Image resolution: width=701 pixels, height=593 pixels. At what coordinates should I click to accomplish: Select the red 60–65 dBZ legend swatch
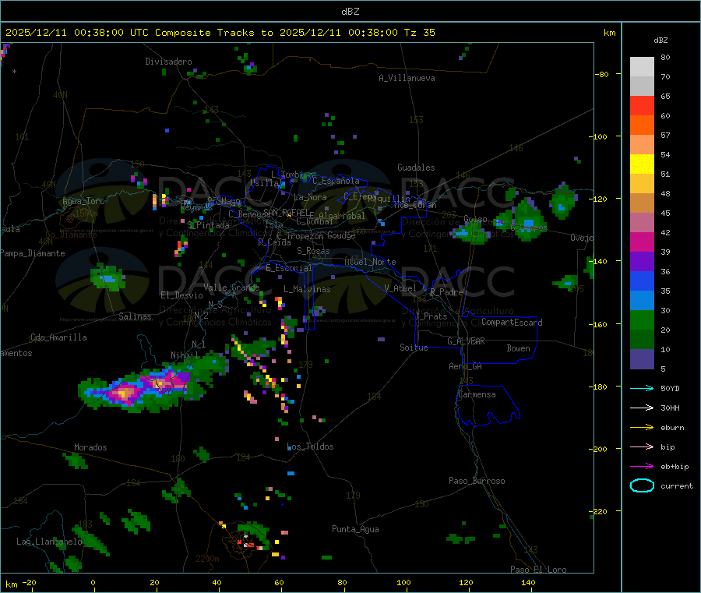(642, 105)
